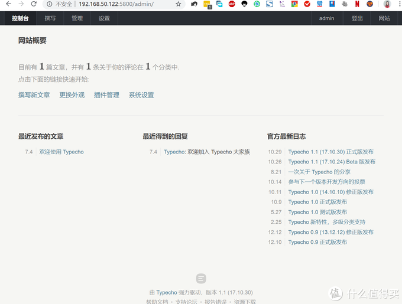
Task: Click the AdBlock Plus ABP extension icon
Action: click(232, 4)
